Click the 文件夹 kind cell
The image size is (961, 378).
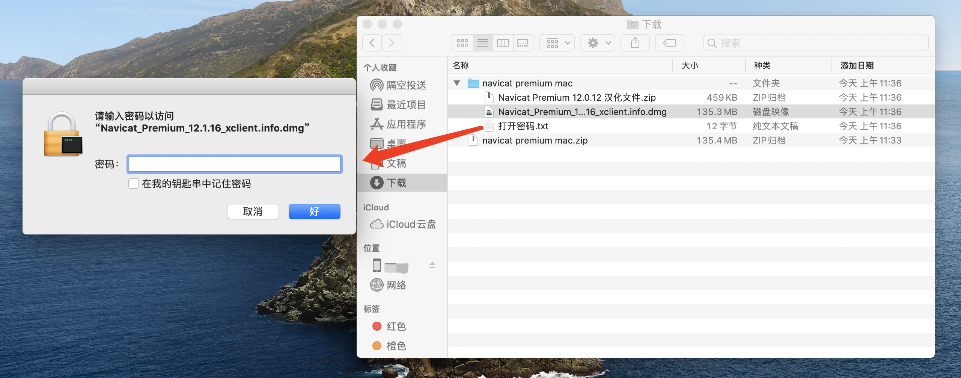pos(767,83)
